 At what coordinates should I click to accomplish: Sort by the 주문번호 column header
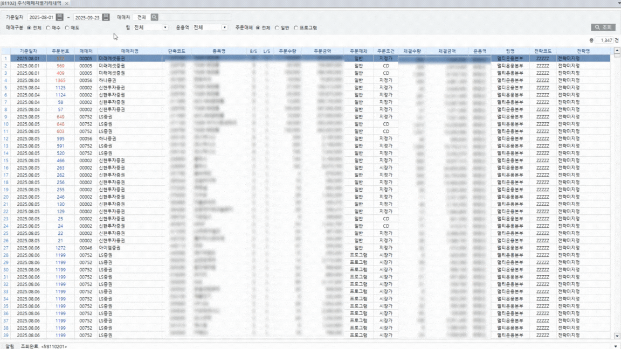pos(60,51)
